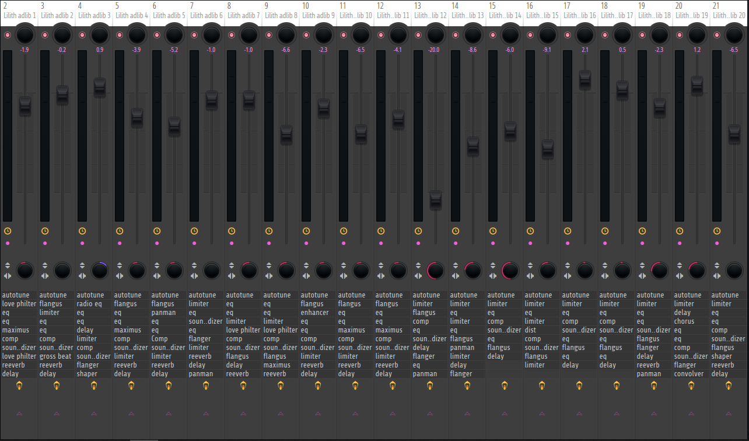The width and height of the screenshot is (749, 441).
Task: Click the 2.1 volume value on track 17
Action: (584, 50)
